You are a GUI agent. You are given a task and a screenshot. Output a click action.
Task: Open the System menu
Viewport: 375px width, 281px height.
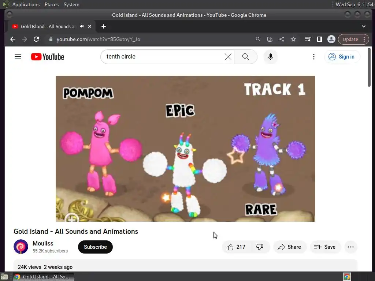coord(71,4)
